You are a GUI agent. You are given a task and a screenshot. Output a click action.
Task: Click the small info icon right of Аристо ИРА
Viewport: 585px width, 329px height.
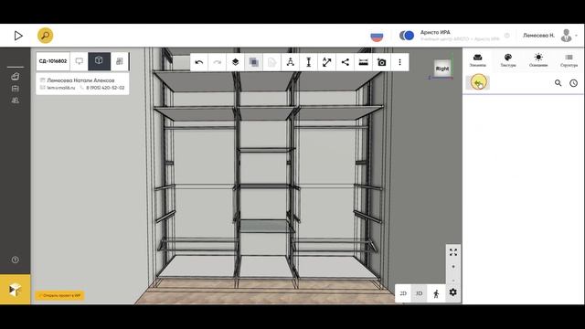(506, 36)
